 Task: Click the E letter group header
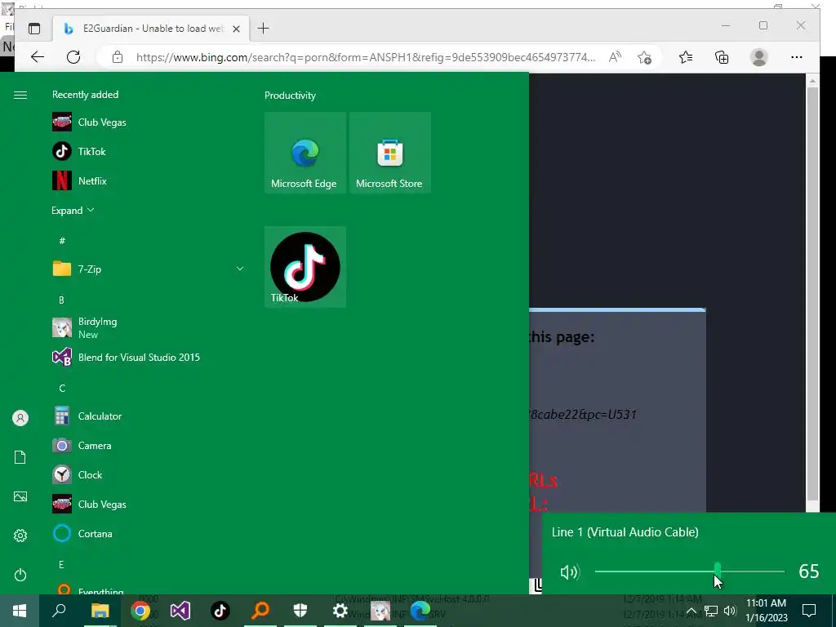click(x=61, y=564)
